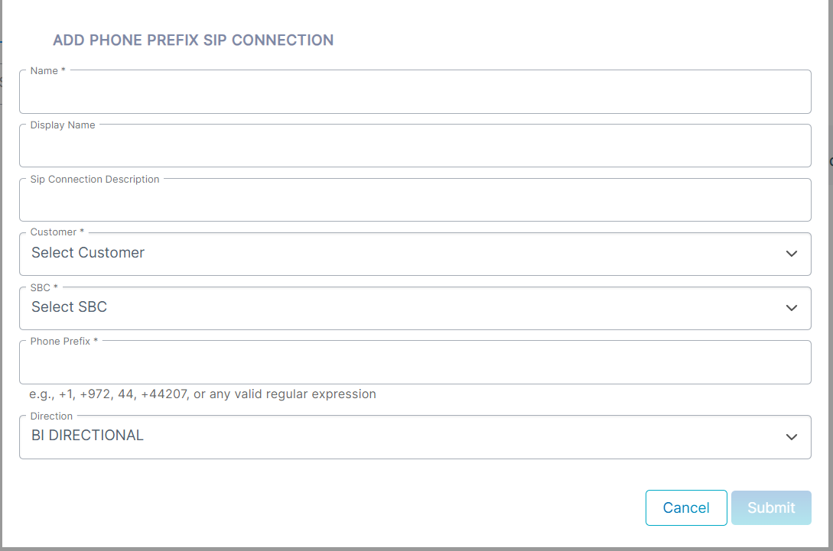Click the Customer * field label
The height and width of the screenshot is (551, 833).
pos(57,232)
